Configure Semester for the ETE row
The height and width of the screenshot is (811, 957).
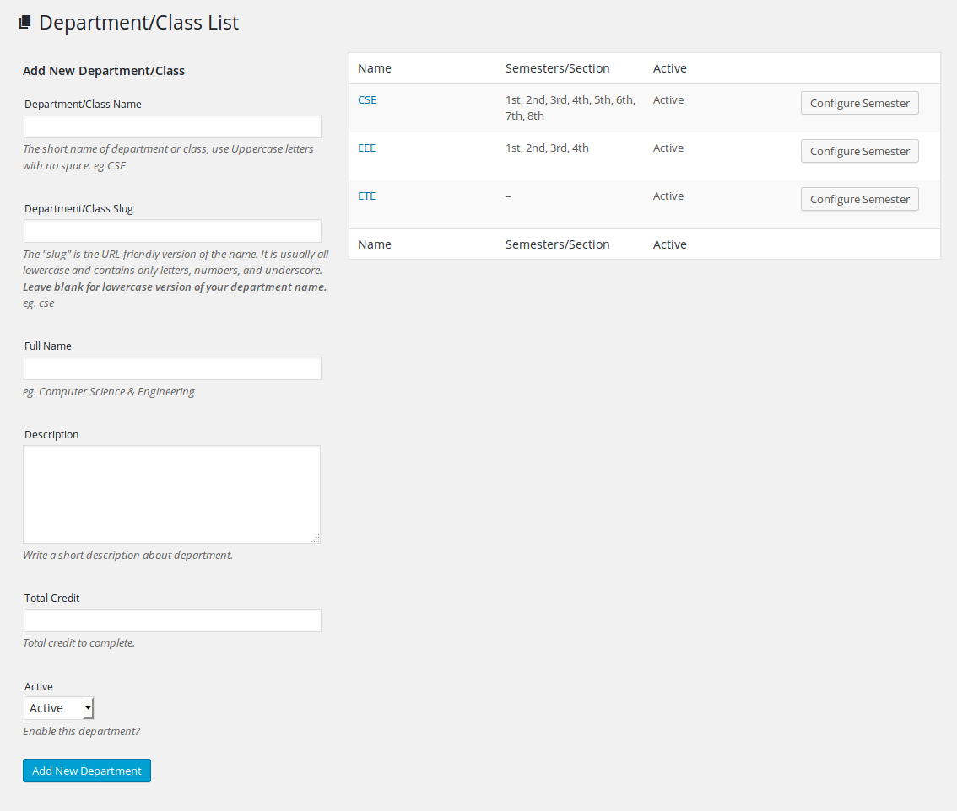[x=859, y=199]
